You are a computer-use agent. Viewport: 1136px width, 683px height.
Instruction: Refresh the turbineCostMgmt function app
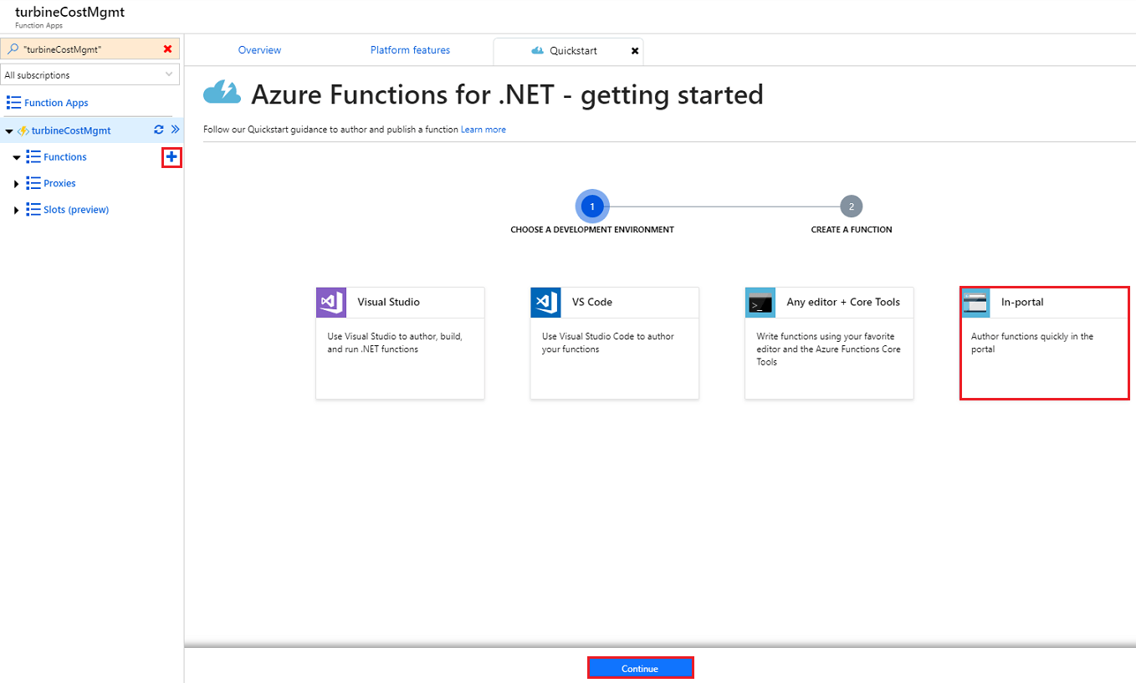(x=159, y=130)
